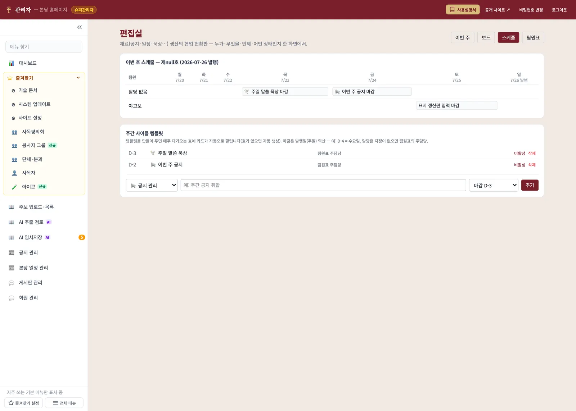Deactivate the 주일 말씀 묵상 template via 비활성
This screenshot has height=411, width=576.
(x=519, y=154)
